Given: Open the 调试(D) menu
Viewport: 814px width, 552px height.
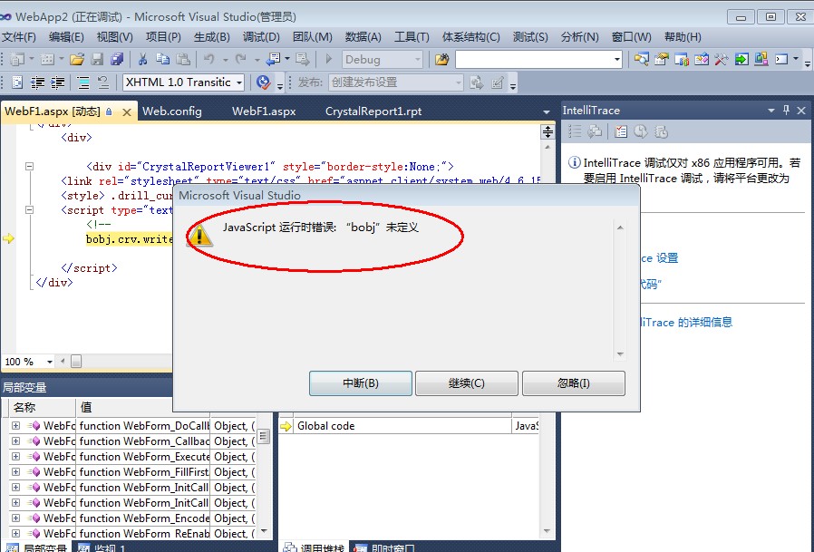Looking at the screenshot, I should tap(261, 37).
